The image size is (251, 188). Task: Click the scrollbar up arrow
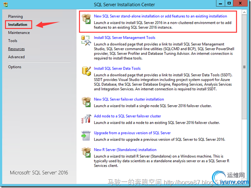point(244,12)
